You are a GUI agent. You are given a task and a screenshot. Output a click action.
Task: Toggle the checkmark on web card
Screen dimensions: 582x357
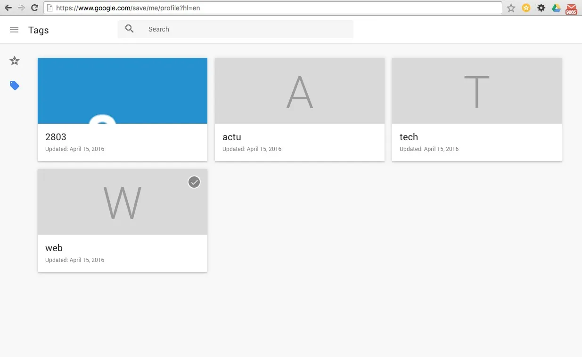194,182
